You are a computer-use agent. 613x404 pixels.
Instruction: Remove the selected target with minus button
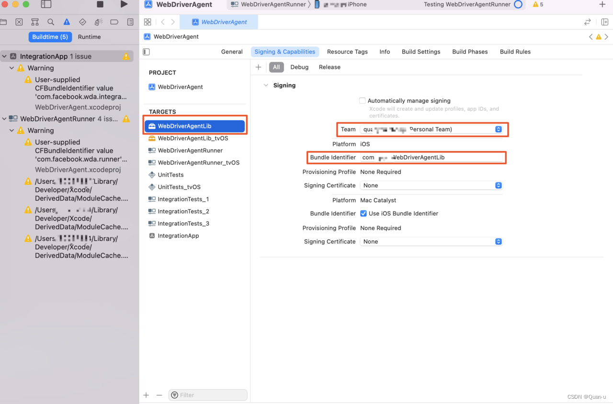click(159, 395)
